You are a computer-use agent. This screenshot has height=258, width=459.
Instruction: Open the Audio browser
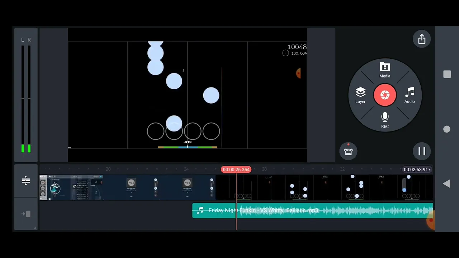tap(410, 95)
